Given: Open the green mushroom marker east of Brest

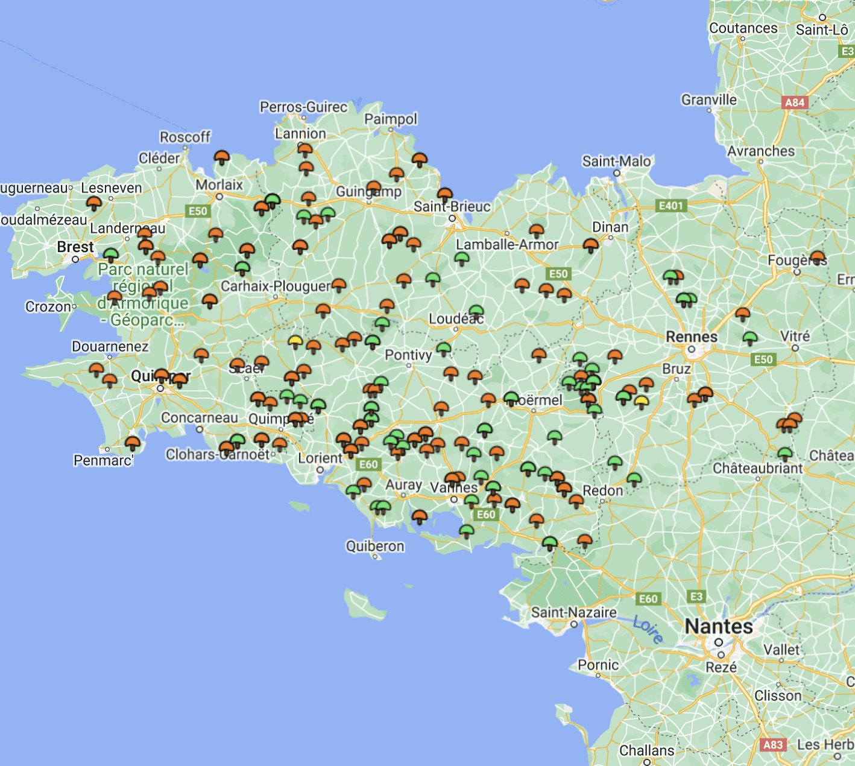Looking at the screenshot, I should pyautogui.click(x=111, y=255).
